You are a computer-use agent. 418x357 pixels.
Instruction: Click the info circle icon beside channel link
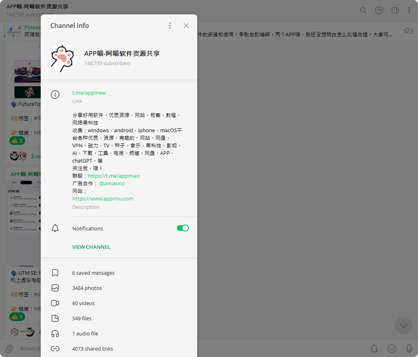[x=55, y=95]
